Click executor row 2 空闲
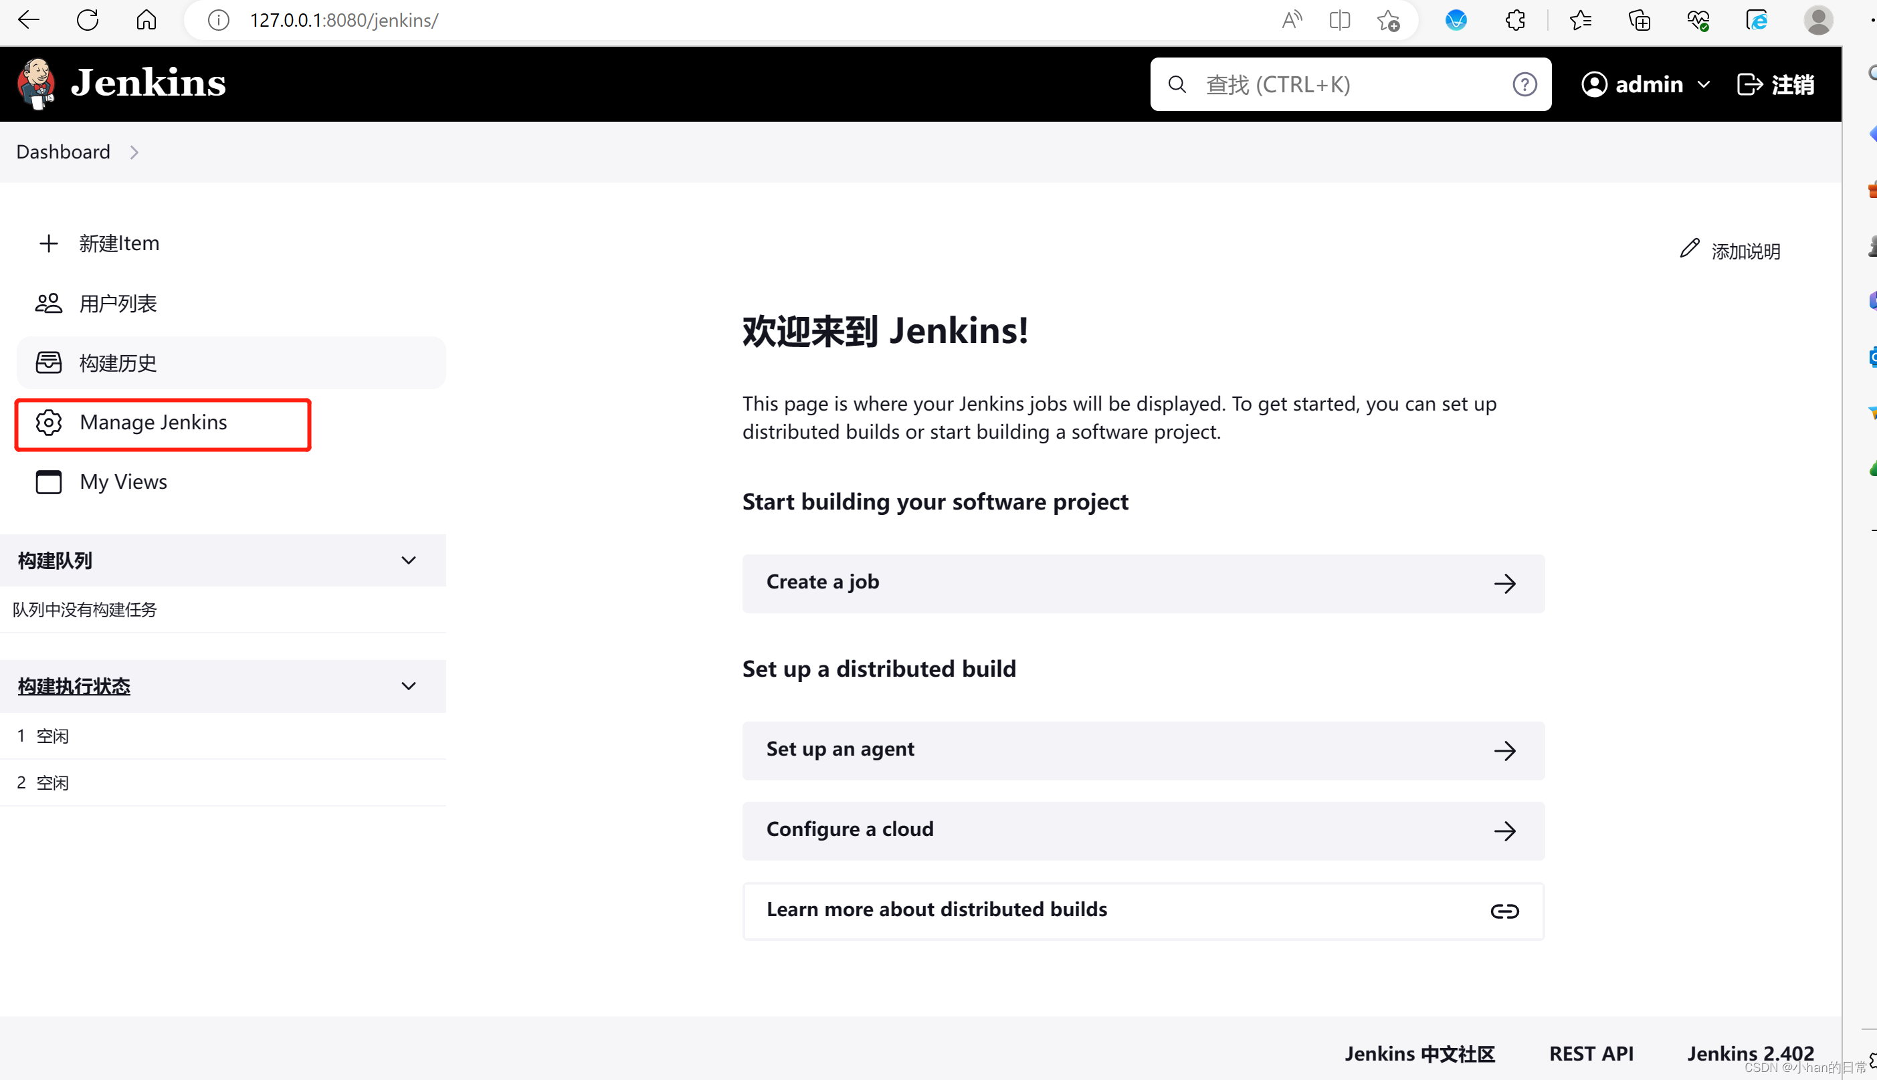The image size is (1877, 1080). pos(223,782)
